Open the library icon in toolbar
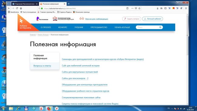The image size is (197, 111). (162, 8)
